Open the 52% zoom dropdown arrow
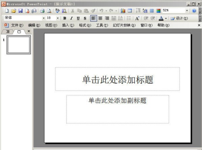The image size is (202, 150). point(187,11)
